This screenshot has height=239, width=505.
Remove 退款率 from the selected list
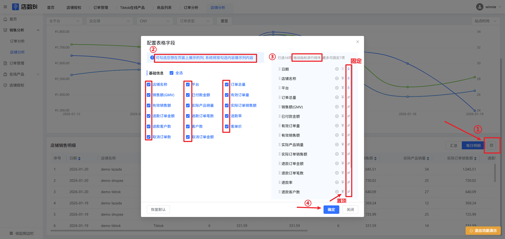coord(337,182)
